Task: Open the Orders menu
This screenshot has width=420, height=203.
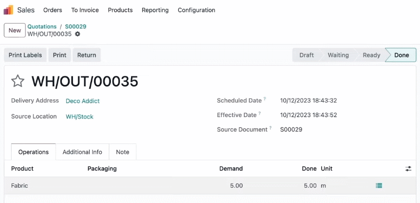Action: (x=53, y=10)
